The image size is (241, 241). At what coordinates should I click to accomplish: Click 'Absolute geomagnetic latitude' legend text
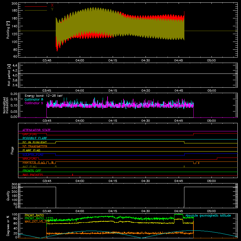click(208, 215)
